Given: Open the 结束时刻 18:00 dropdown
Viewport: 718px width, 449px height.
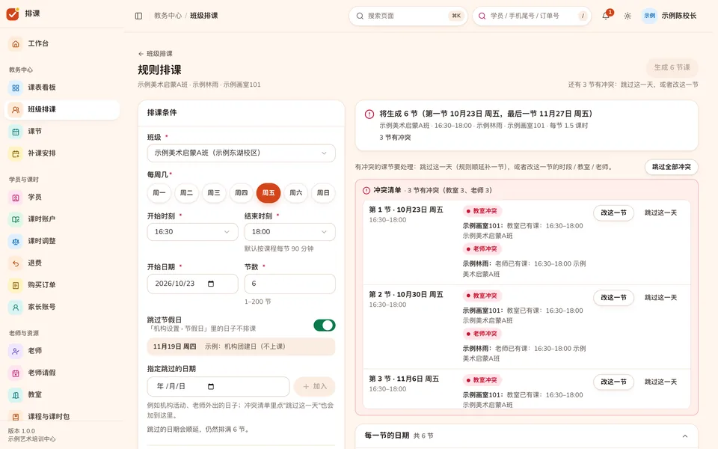Looking at the screenshot, I should [290, 232].
